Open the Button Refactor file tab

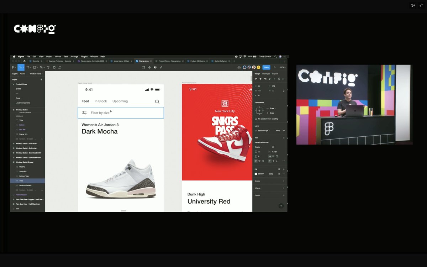point(221,61)
